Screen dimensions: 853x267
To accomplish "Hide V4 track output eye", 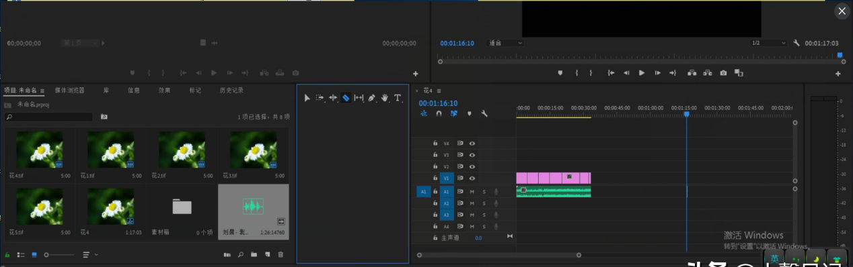I will pyautogui.click(x=472, y=143).
